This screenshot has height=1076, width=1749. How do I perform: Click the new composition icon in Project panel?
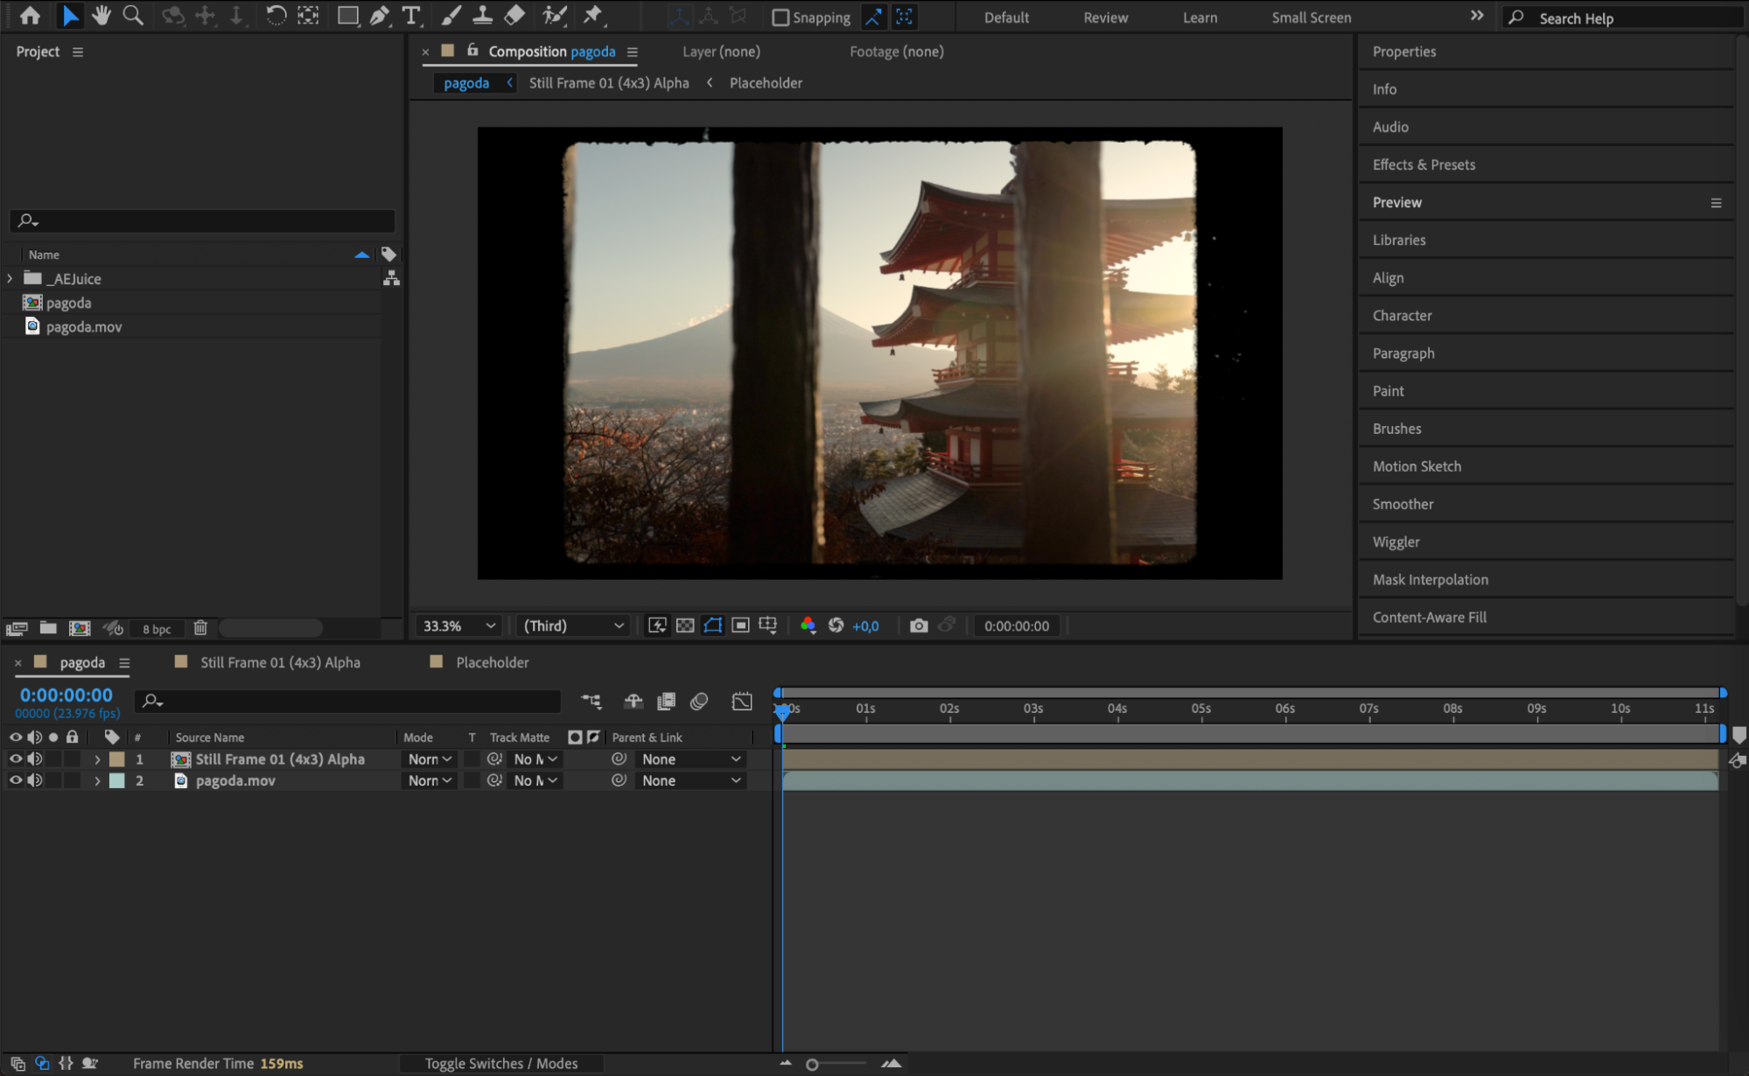[x=80, y=628]
